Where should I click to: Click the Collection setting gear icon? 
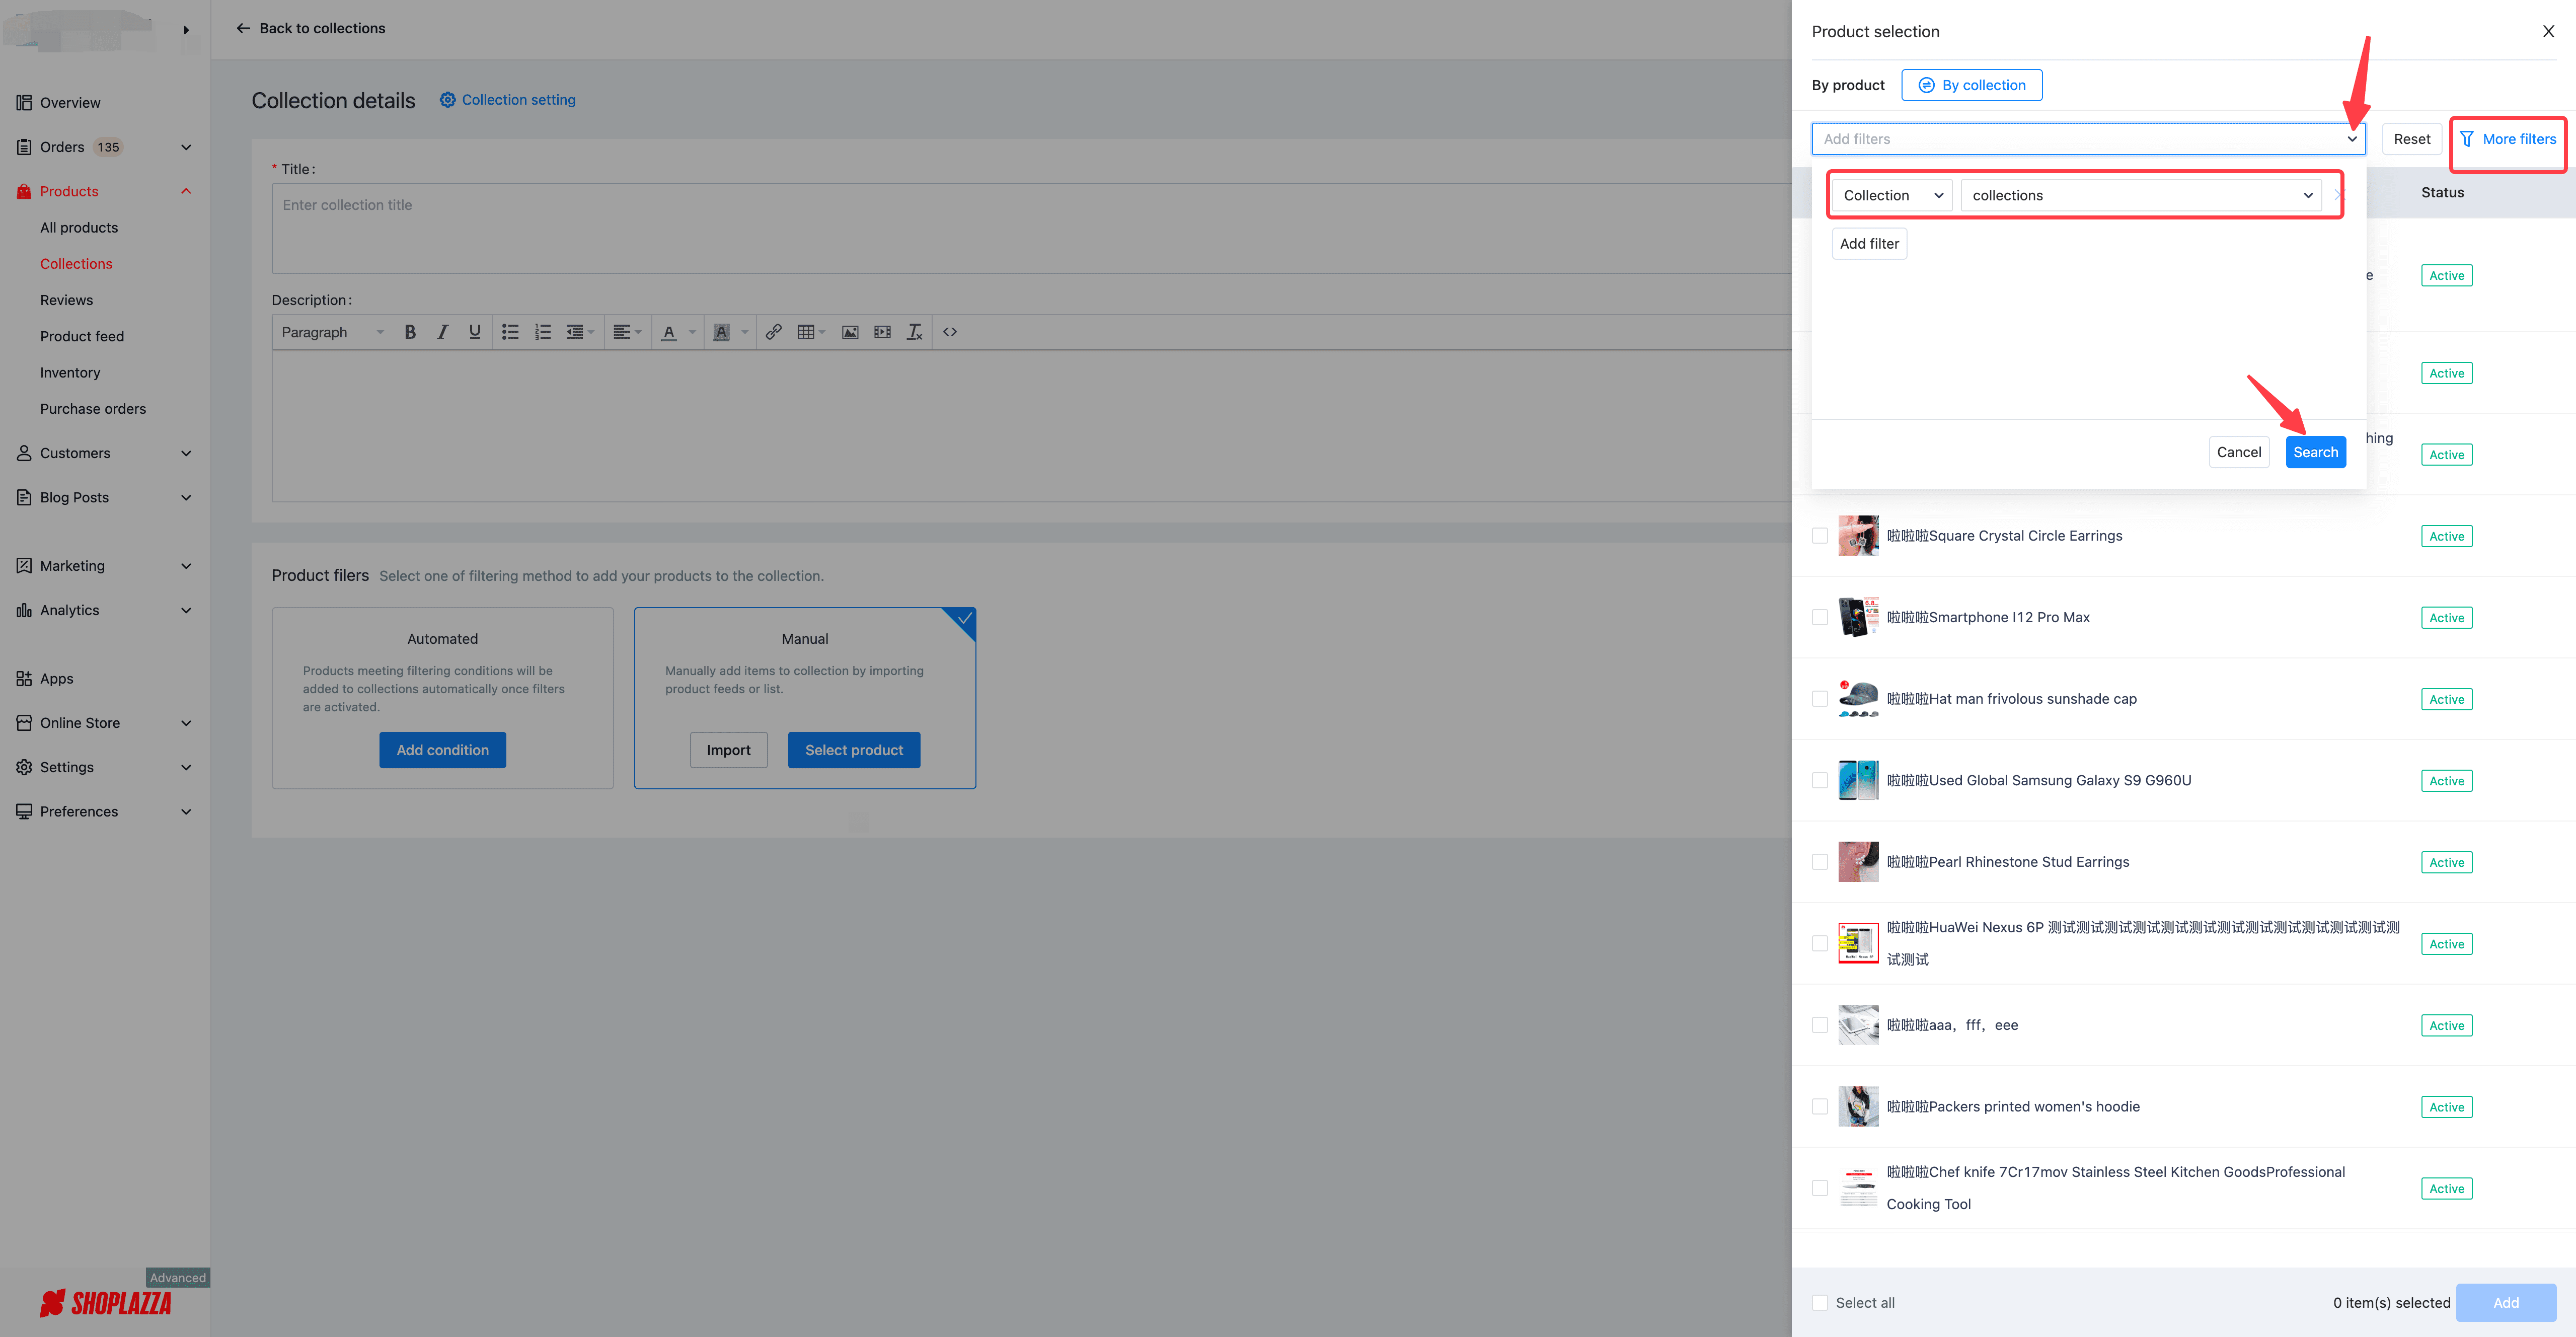[x=447, y=100]
